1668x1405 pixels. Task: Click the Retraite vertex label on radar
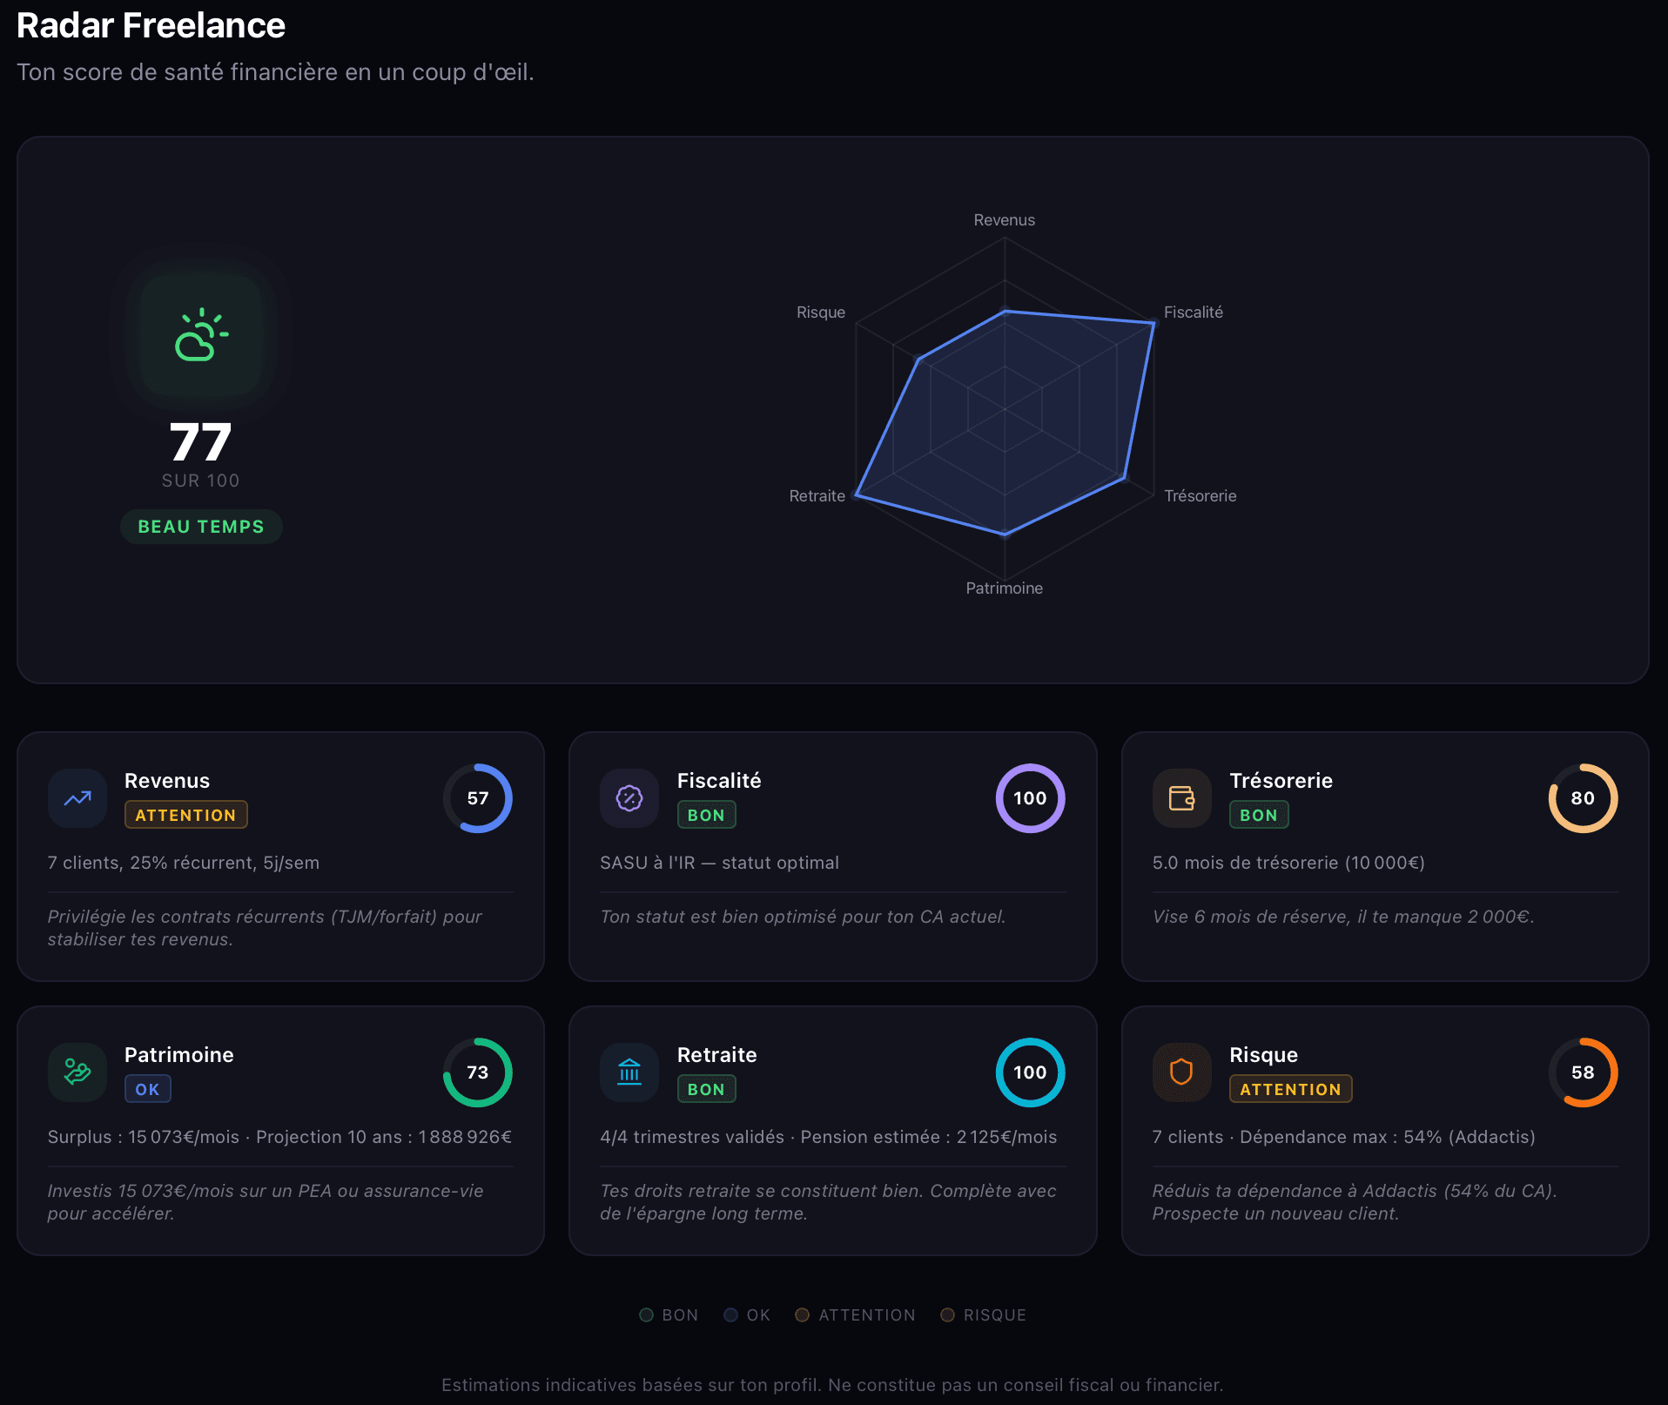817,496
